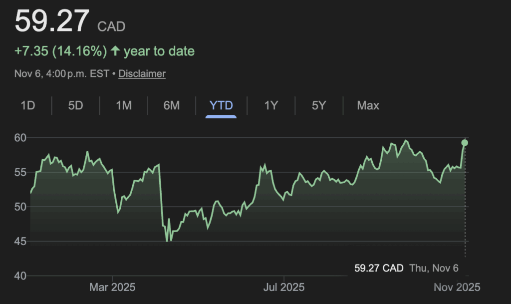
Task: Switch to the 1Y chart view
Action: coord(270,105)
